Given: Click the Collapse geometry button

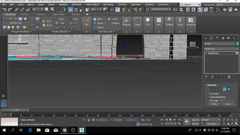Looking at the screenshot, I should 114,23.
